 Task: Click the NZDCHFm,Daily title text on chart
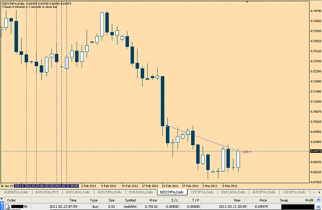(x=13, y=4)
